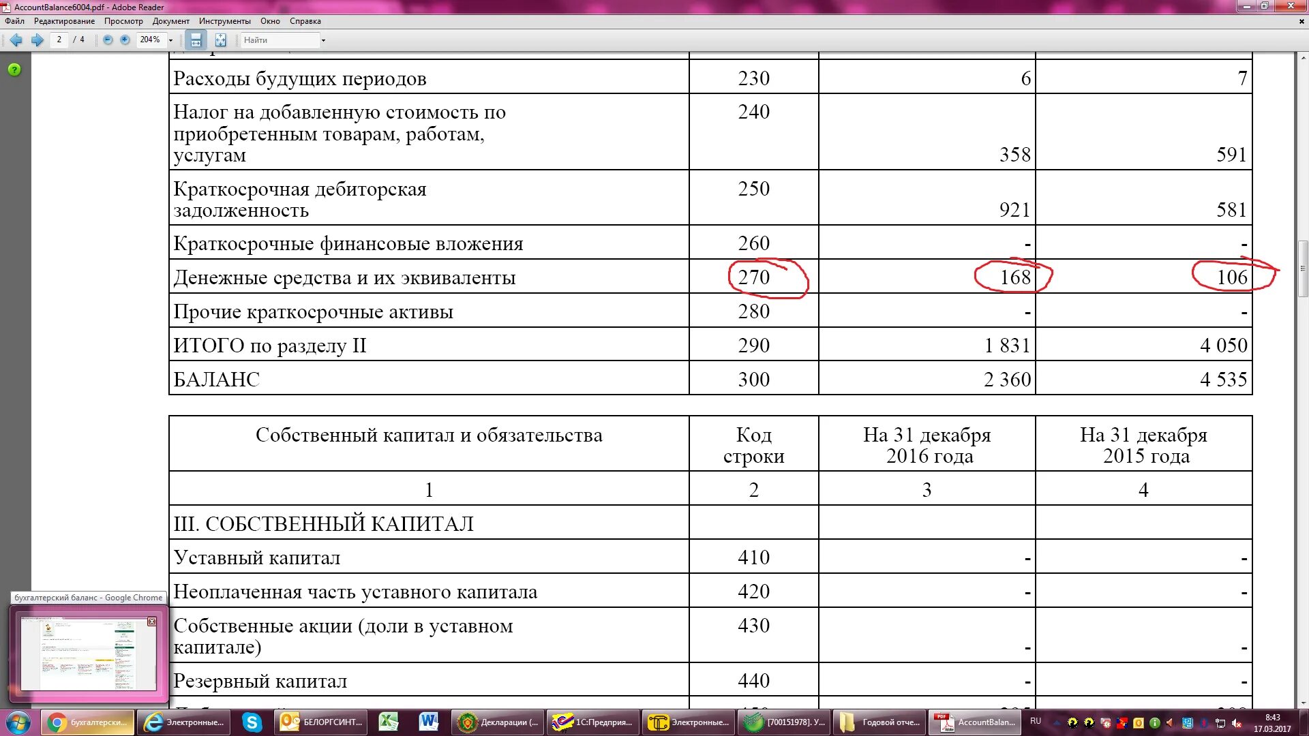Image resolution: width=1309 pixels, height=736 pixels.
Task: Open the Справка menu
Action: point(305,21)
